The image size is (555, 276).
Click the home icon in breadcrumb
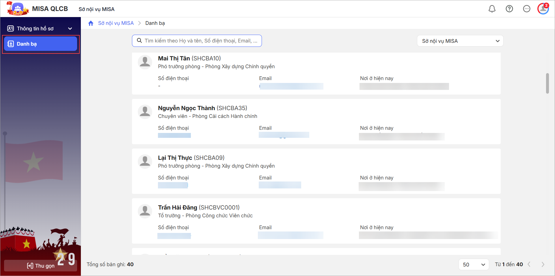click(91, 23)
